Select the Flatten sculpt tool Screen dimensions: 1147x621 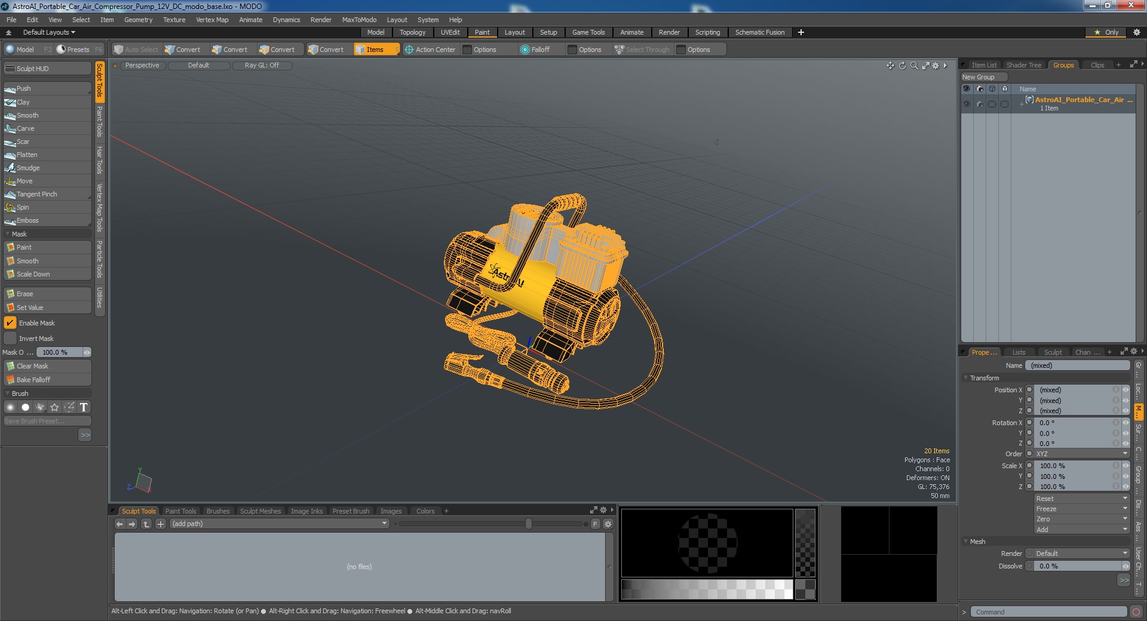pos(47,155)
